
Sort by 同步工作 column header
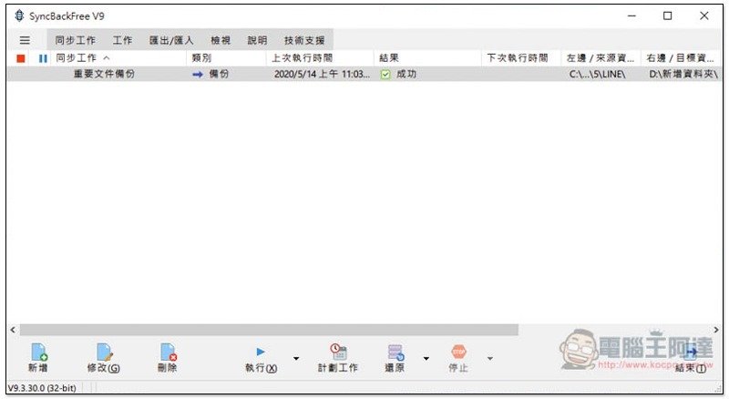[x=118, y=58]
